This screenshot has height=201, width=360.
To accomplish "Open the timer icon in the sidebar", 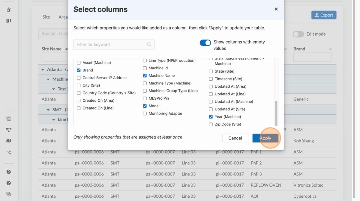I will click(9, 9).
